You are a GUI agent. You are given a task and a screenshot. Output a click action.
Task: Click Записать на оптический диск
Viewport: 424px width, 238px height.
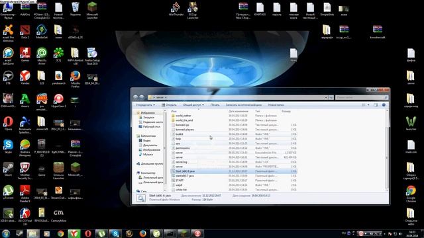(x=244, y=105)
